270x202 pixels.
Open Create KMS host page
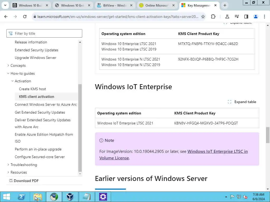32,89
